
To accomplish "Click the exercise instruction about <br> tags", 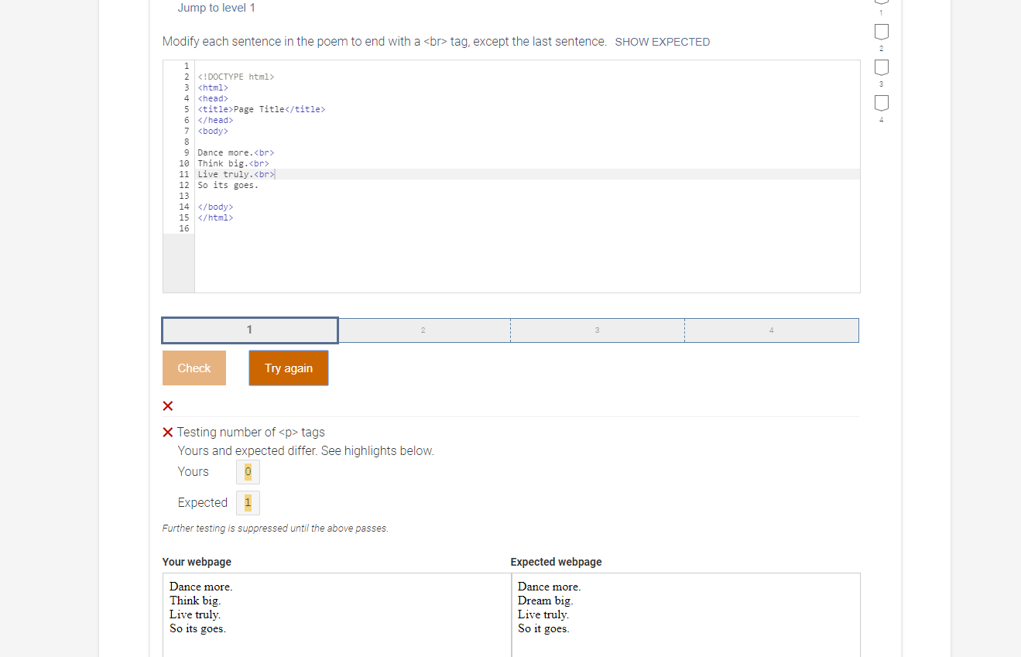I will (x=385, y=42).
